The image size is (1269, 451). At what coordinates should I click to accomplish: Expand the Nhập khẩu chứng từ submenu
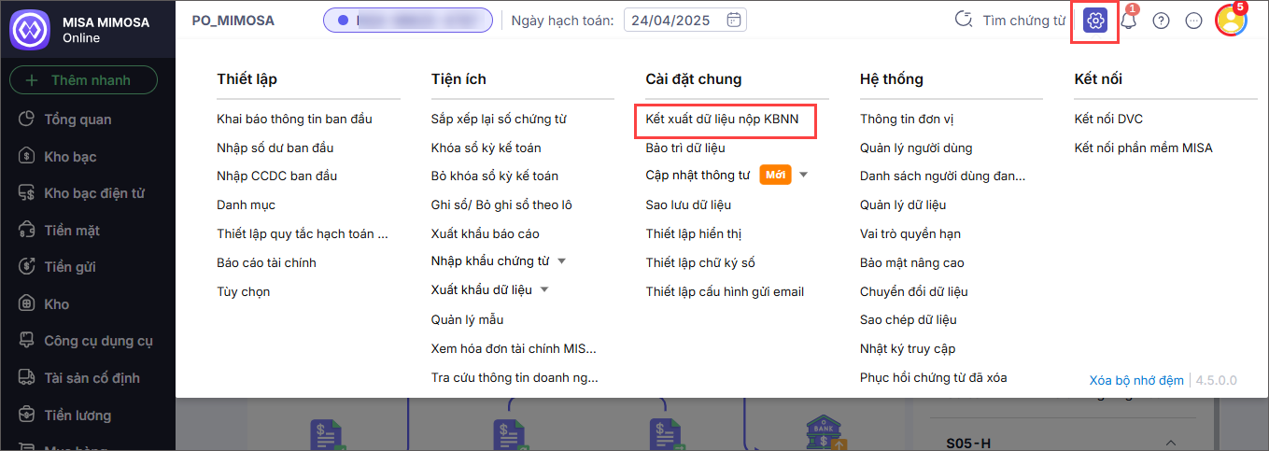pos(562,261)
